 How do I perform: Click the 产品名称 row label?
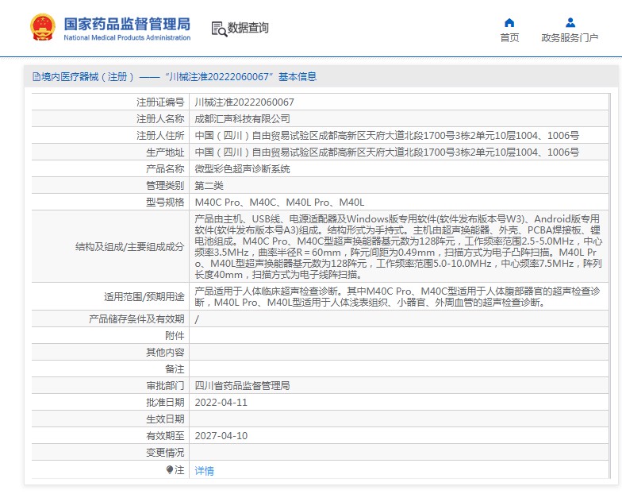(x=165, y=169)
